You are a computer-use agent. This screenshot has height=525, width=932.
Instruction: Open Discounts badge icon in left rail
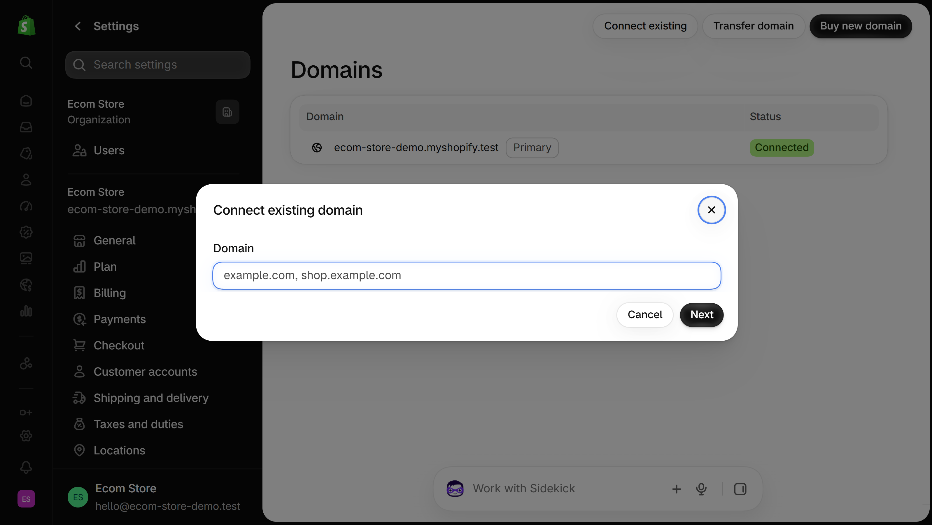pos(26,232)
